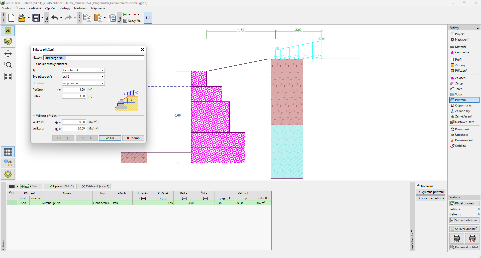Confirm the dialog with OK button
481x258 pixels.
(x=110, y=138)
